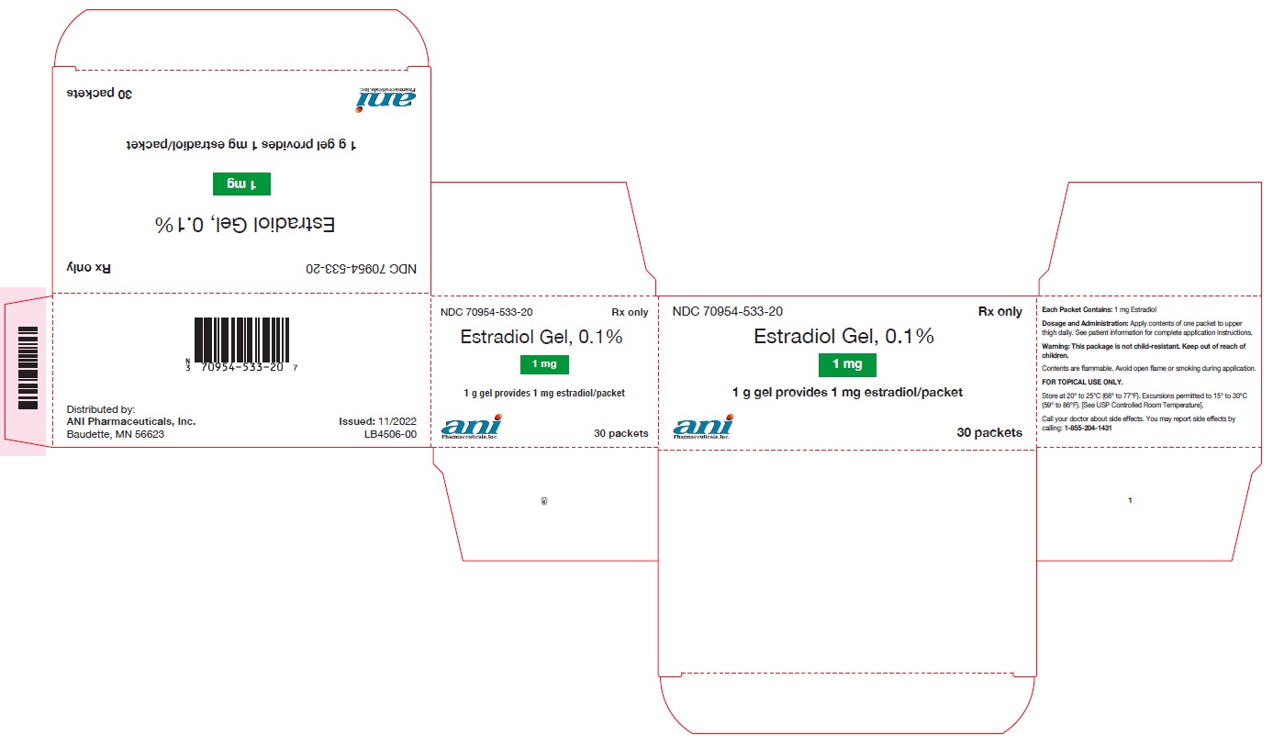Click the large green 1 mg badge on the front panel
Screen dimensions: 1273x747
(x=846, y=364)
